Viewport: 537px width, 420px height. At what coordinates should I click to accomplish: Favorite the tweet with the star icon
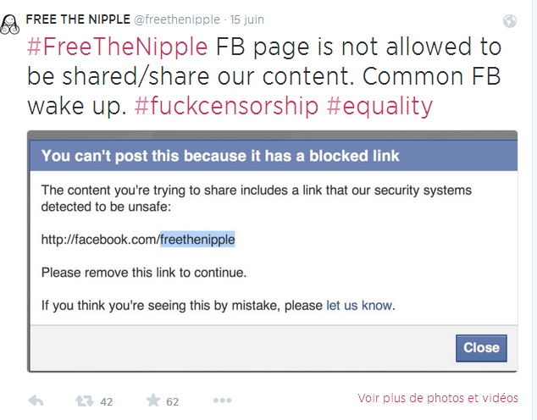(x=153, y=400)
